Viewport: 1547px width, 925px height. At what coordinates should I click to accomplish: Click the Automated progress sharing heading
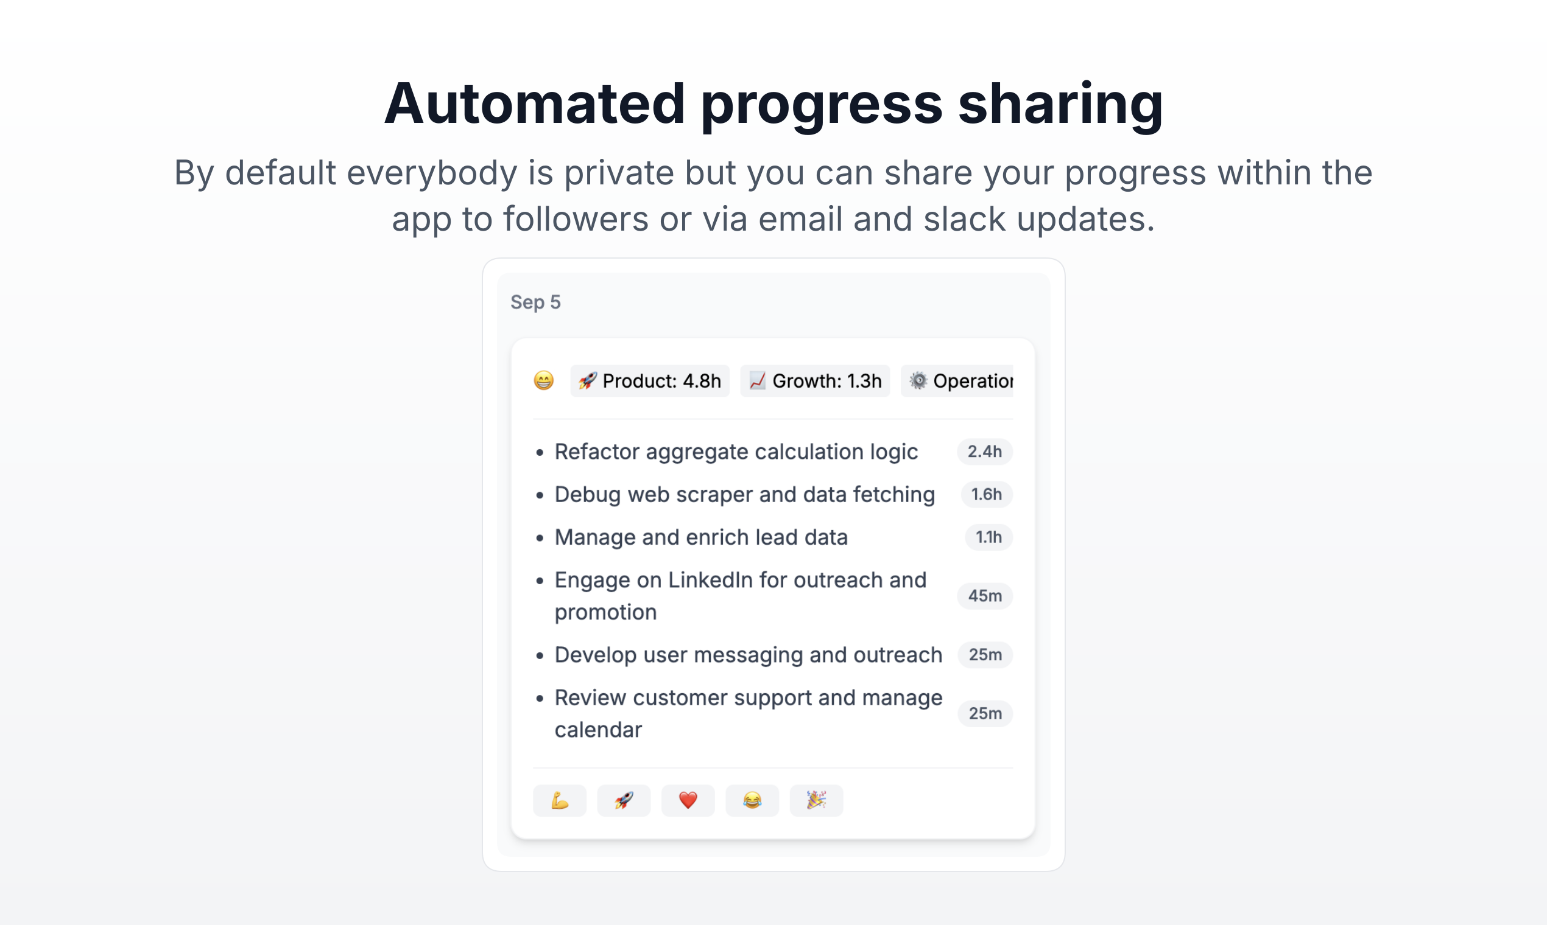774,103
